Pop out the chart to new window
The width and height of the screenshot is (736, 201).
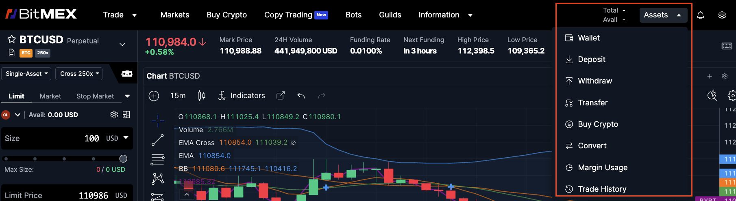click(x=281, y=96)
